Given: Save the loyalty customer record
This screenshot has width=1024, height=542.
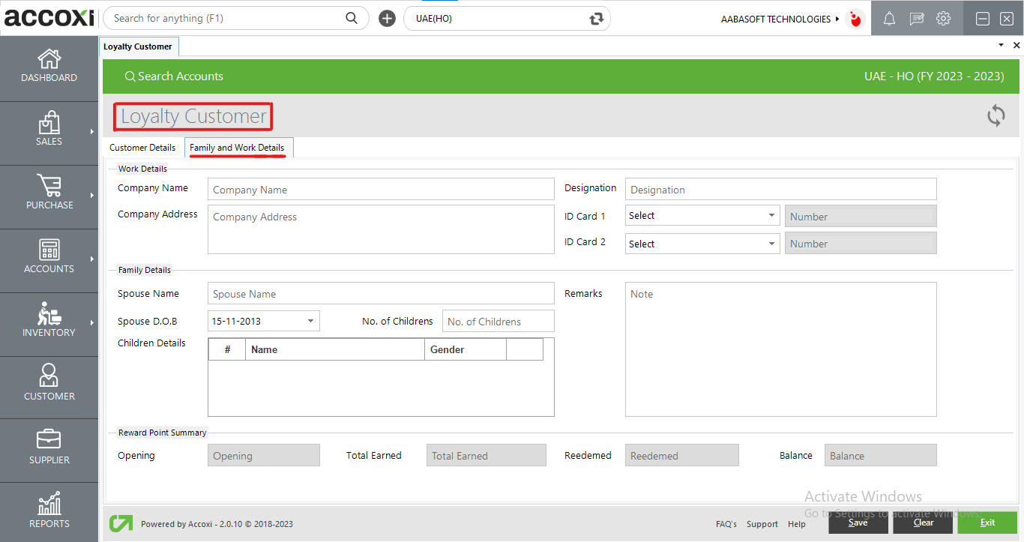Looking at the screenshot, I should click(858, 523).
